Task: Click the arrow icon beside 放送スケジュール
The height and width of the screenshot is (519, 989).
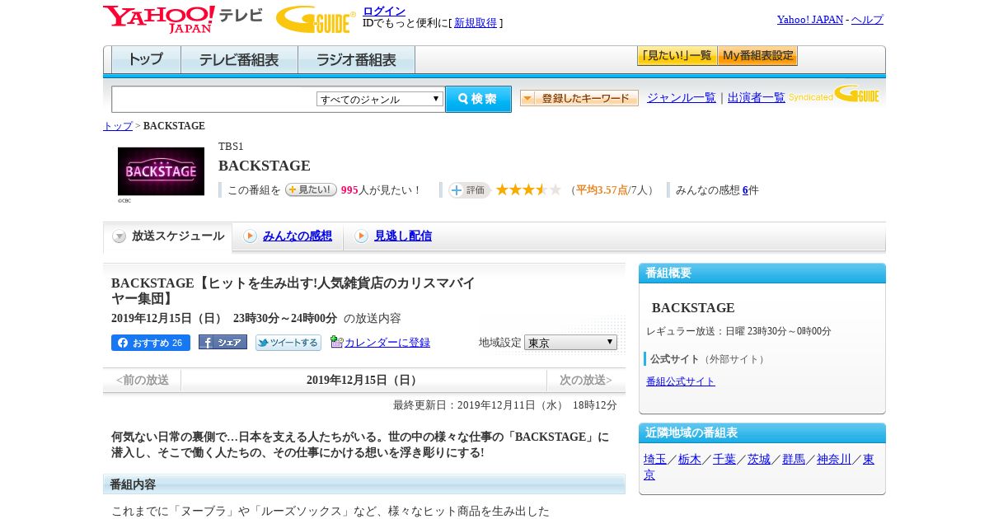Action: pyautogui.click(x=120, y=236)
